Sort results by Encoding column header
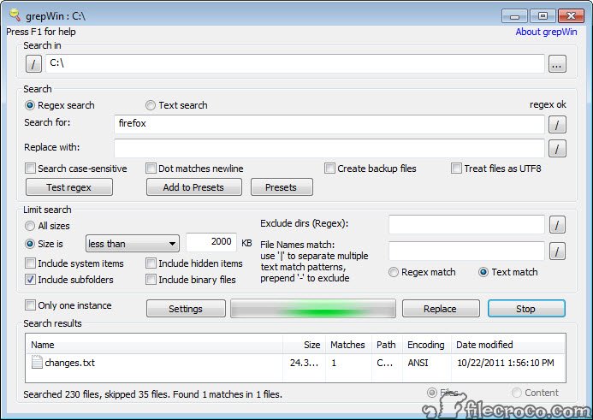 [427, 345]
